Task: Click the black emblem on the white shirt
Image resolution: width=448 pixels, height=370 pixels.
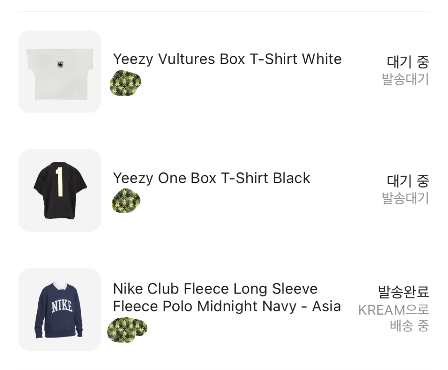Action: [59, 65]
